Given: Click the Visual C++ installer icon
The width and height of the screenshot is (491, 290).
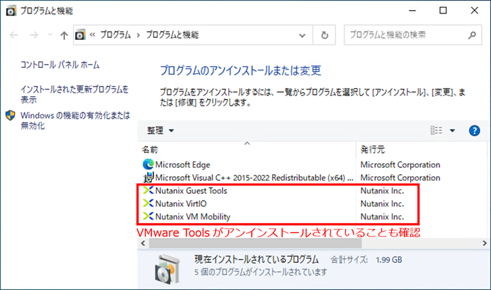Looking at the screenshot, I should [148, 178].
